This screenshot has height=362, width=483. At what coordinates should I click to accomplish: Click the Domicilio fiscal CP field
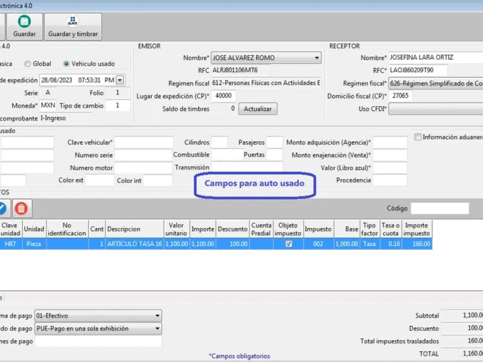(400, 96)
